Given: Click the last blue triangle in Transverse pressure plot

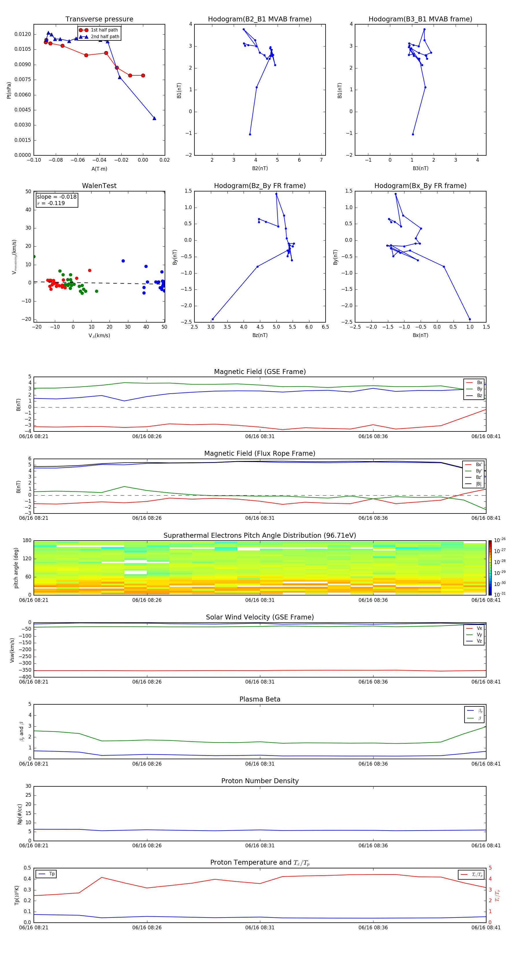Looking at the screenshot, I should click(154, 118).
